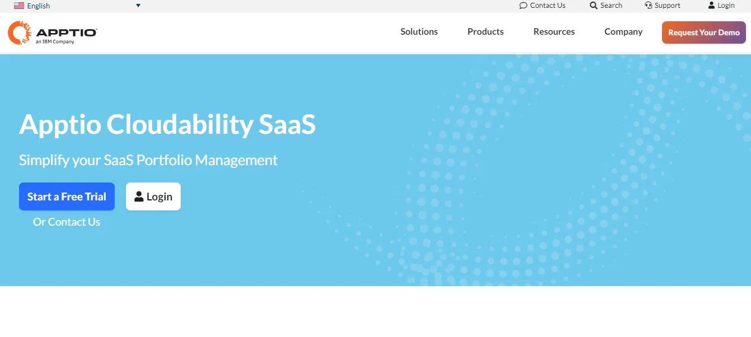This screenshot has height=337, width=751.
Task: Open the top bar Contact Us link
Action: (x=542, y=6)
